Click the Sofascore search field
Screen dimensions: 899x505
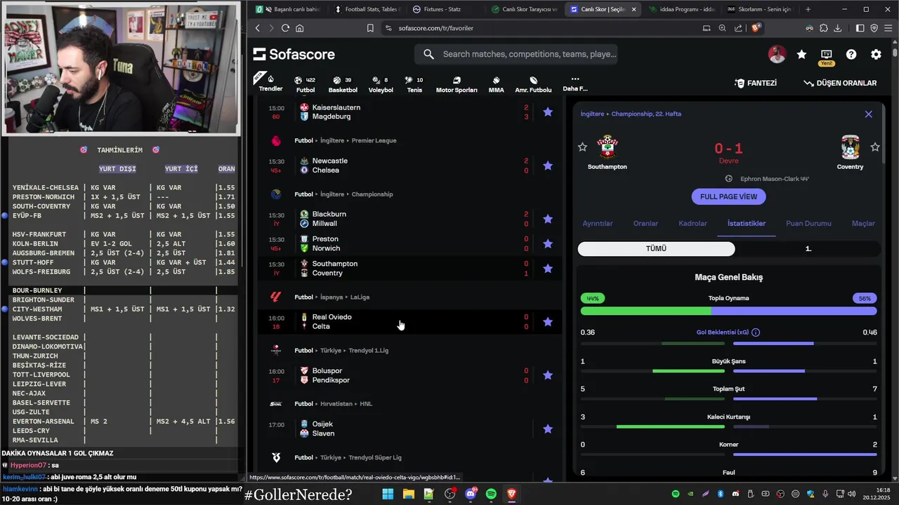(516, 54)
